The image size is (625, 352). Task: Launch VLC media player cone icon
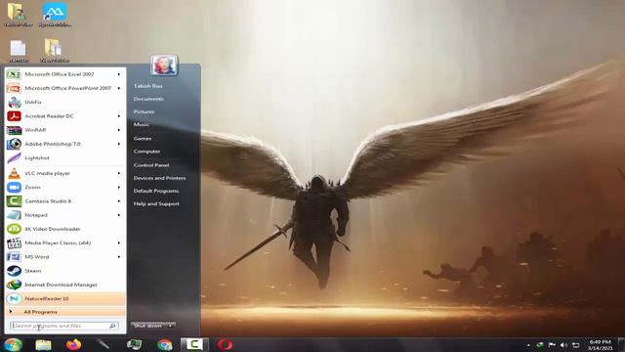[14, 173]
